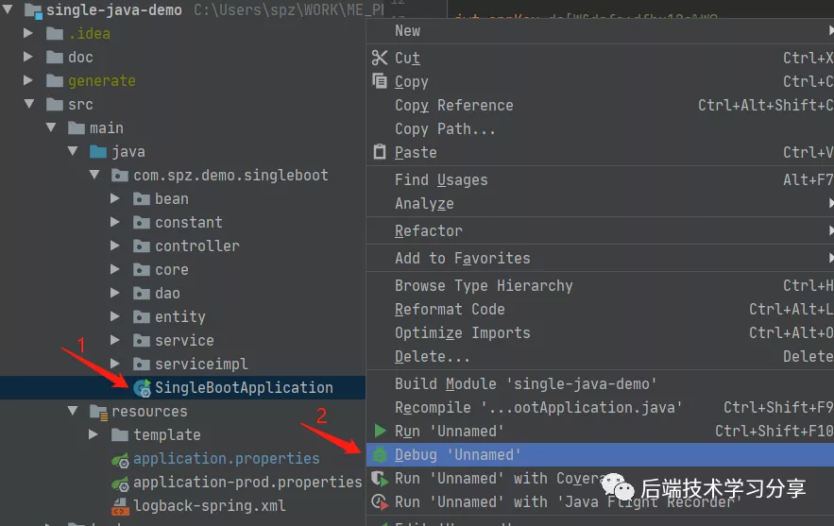The width and height of the screenshot is (834, 526).
Task: Open Add to Favorites submenu
Action: pyautogui.click(x=600, y=258)
